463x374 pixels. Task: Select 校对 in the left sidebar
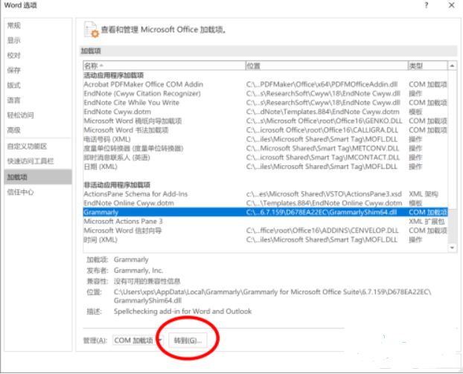click(x=14, y=55)
